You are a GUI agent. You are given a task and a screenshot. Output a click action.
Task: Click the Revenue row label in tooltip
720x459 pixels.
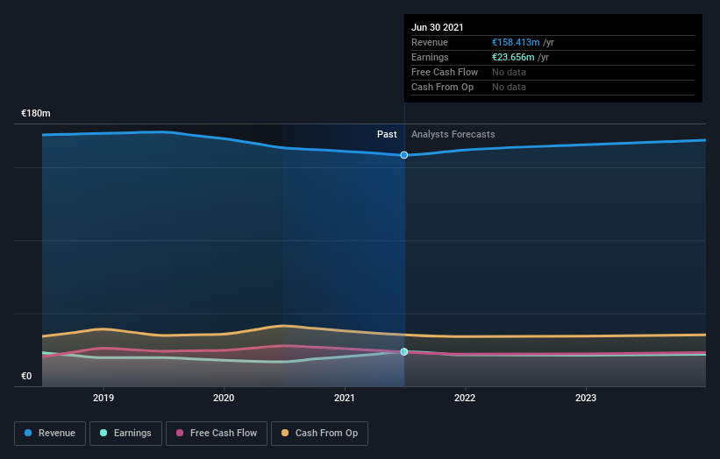[x=430, y=42]
